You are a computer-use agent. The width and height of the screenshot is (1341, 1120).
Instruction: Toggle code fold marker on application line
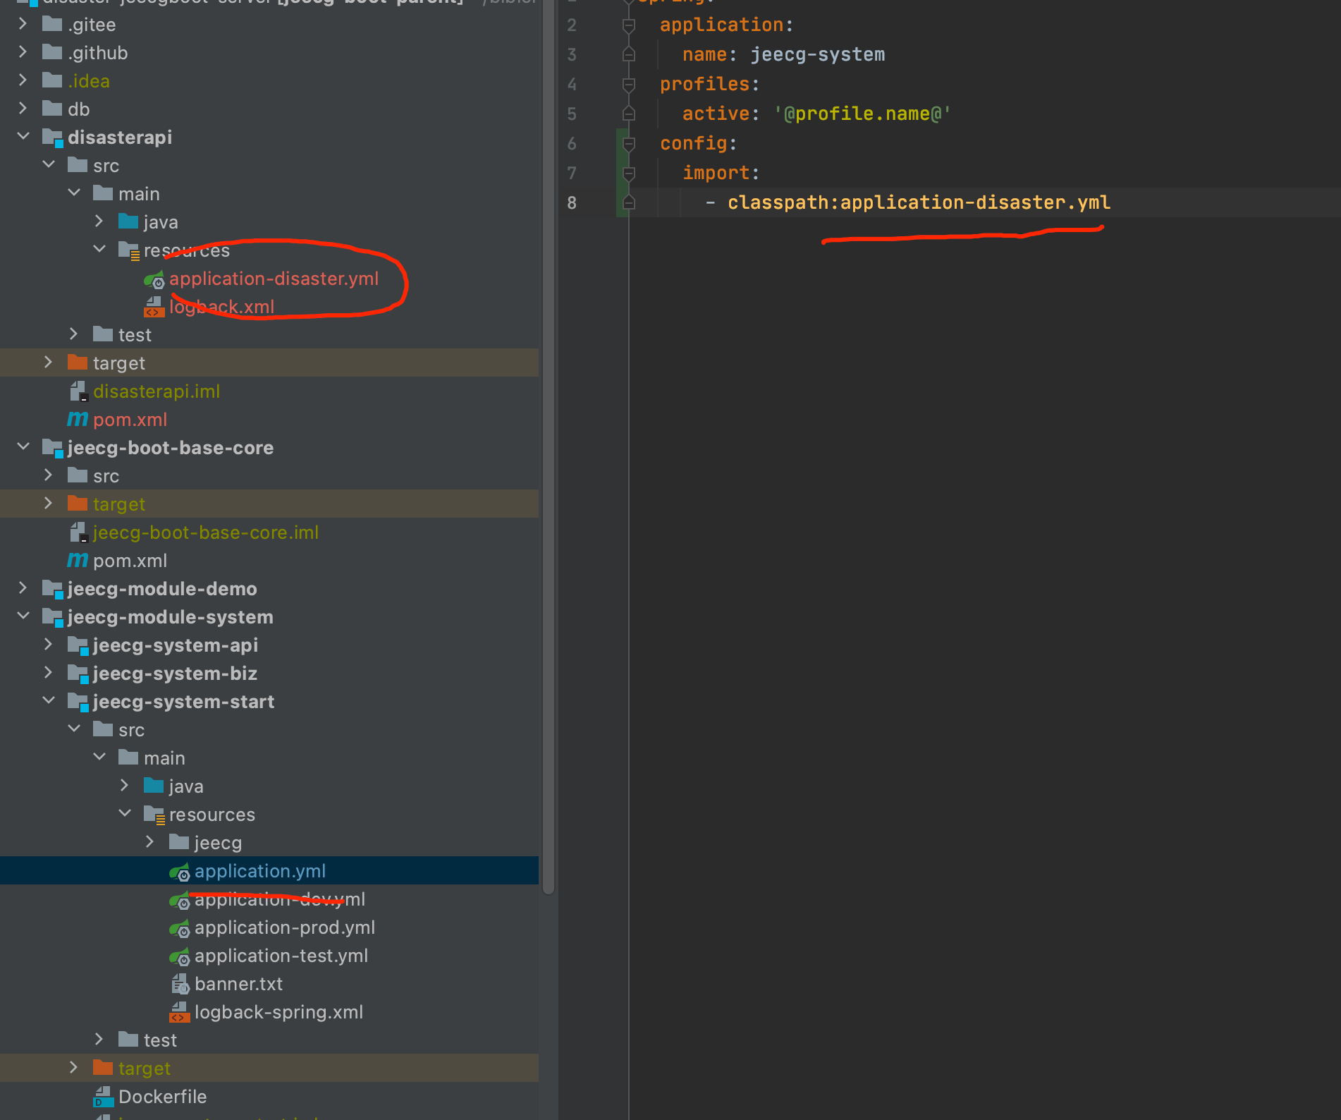[629, 25]
